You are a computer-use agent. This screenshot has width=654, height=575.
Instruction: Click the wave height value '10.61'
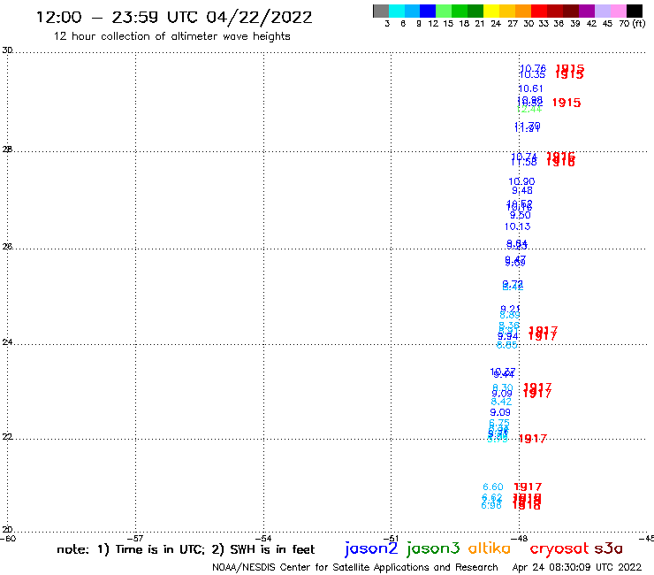(x=530, y=88)
